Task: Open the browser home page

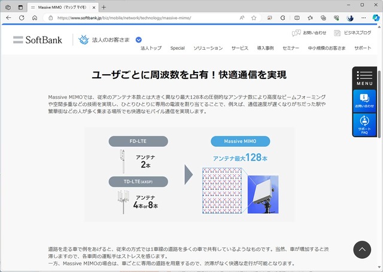Action: tap(35, 18)
